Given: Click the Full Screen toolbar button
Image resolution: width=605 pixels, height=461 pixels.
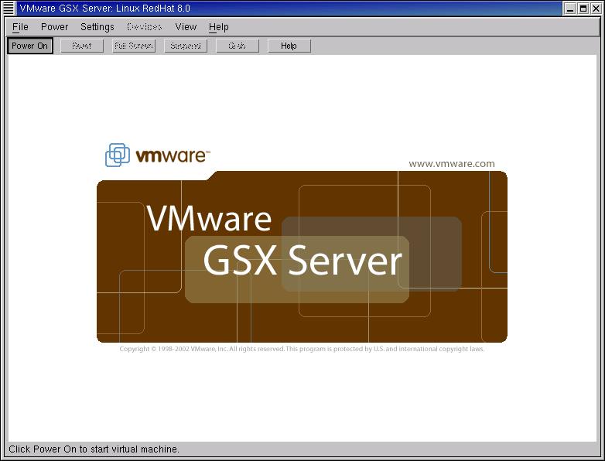Looking at the screenshot, I should pyautogui.click(x=134, y=46).
